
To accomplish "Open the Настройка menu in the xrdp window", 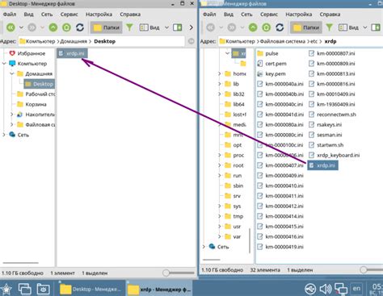I will pyautogui.click(x=299, y=15).
